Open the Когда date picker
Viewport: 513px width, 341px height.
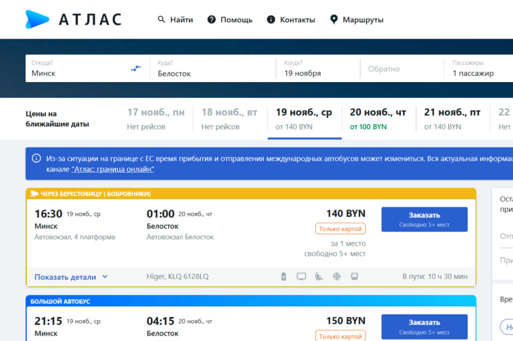(x=317, y=68)
